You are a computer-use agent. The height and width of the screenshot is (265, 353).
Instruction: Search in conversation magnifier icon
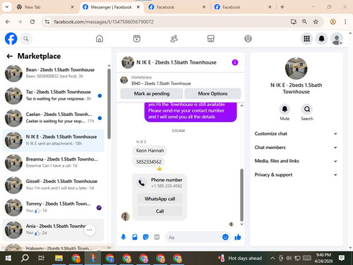click(307, 109)
